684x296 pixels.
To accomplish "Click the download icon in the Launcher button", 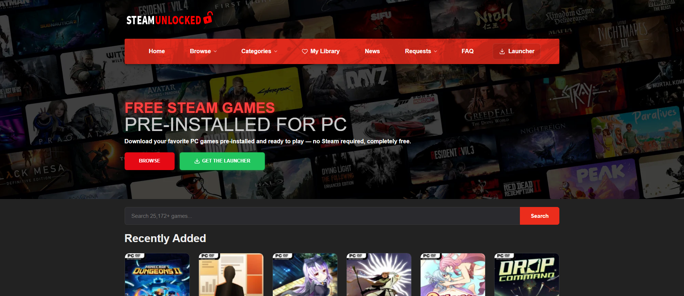I will [x=502, y=51].
